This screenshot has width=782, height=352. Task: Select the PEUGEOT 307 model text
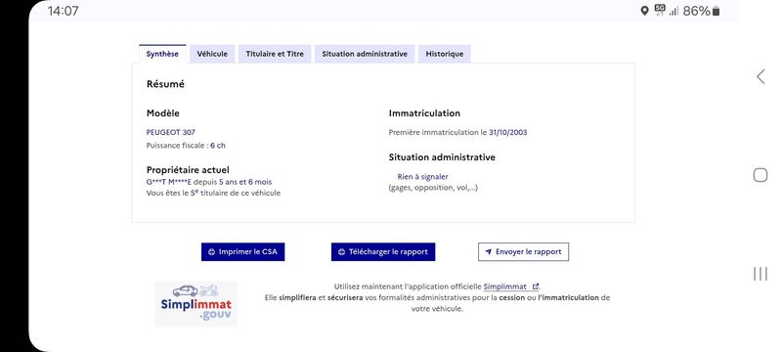pyautogui.click(x=170, y=132)
